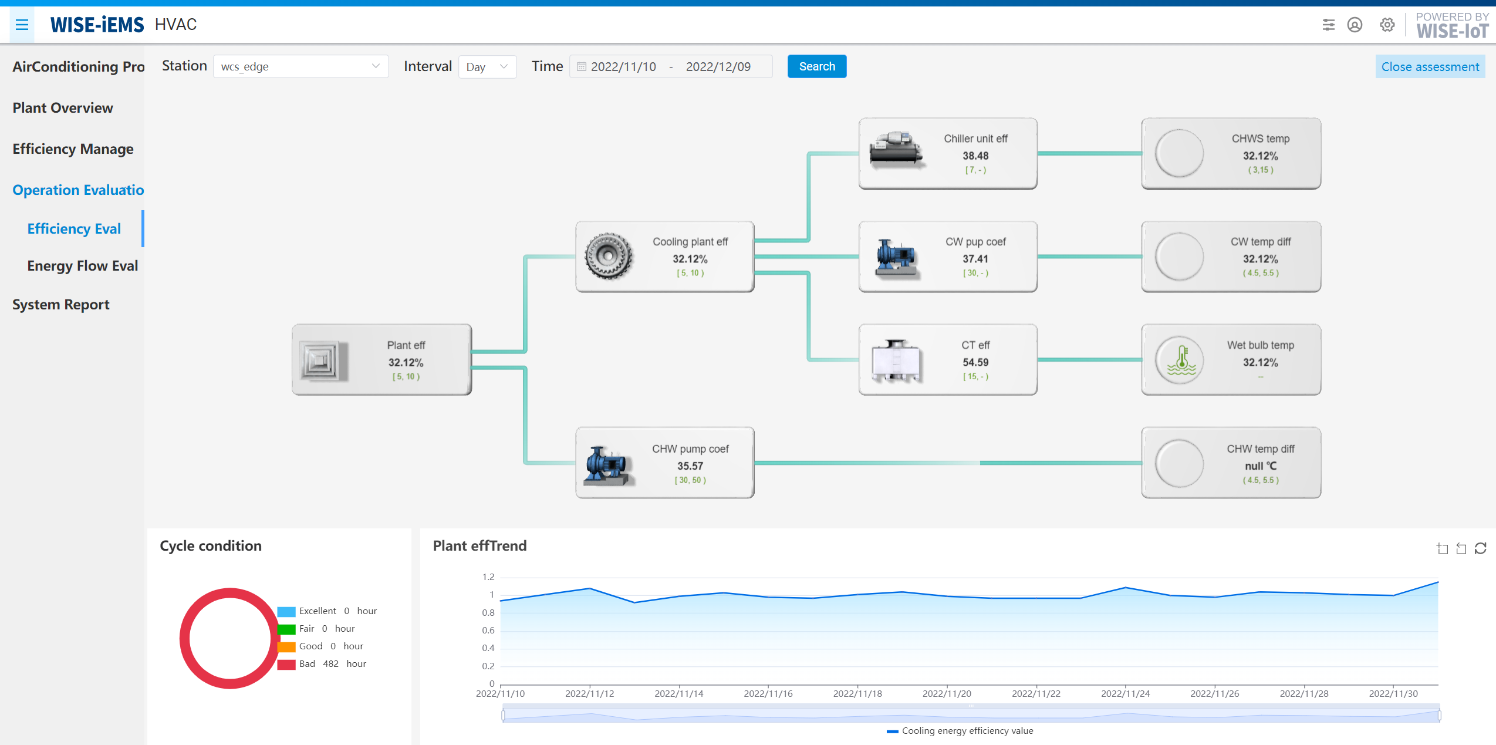Viewport: 1496px width, 745px height.
Task: Open System Report menu
Action: click(61, 305)
